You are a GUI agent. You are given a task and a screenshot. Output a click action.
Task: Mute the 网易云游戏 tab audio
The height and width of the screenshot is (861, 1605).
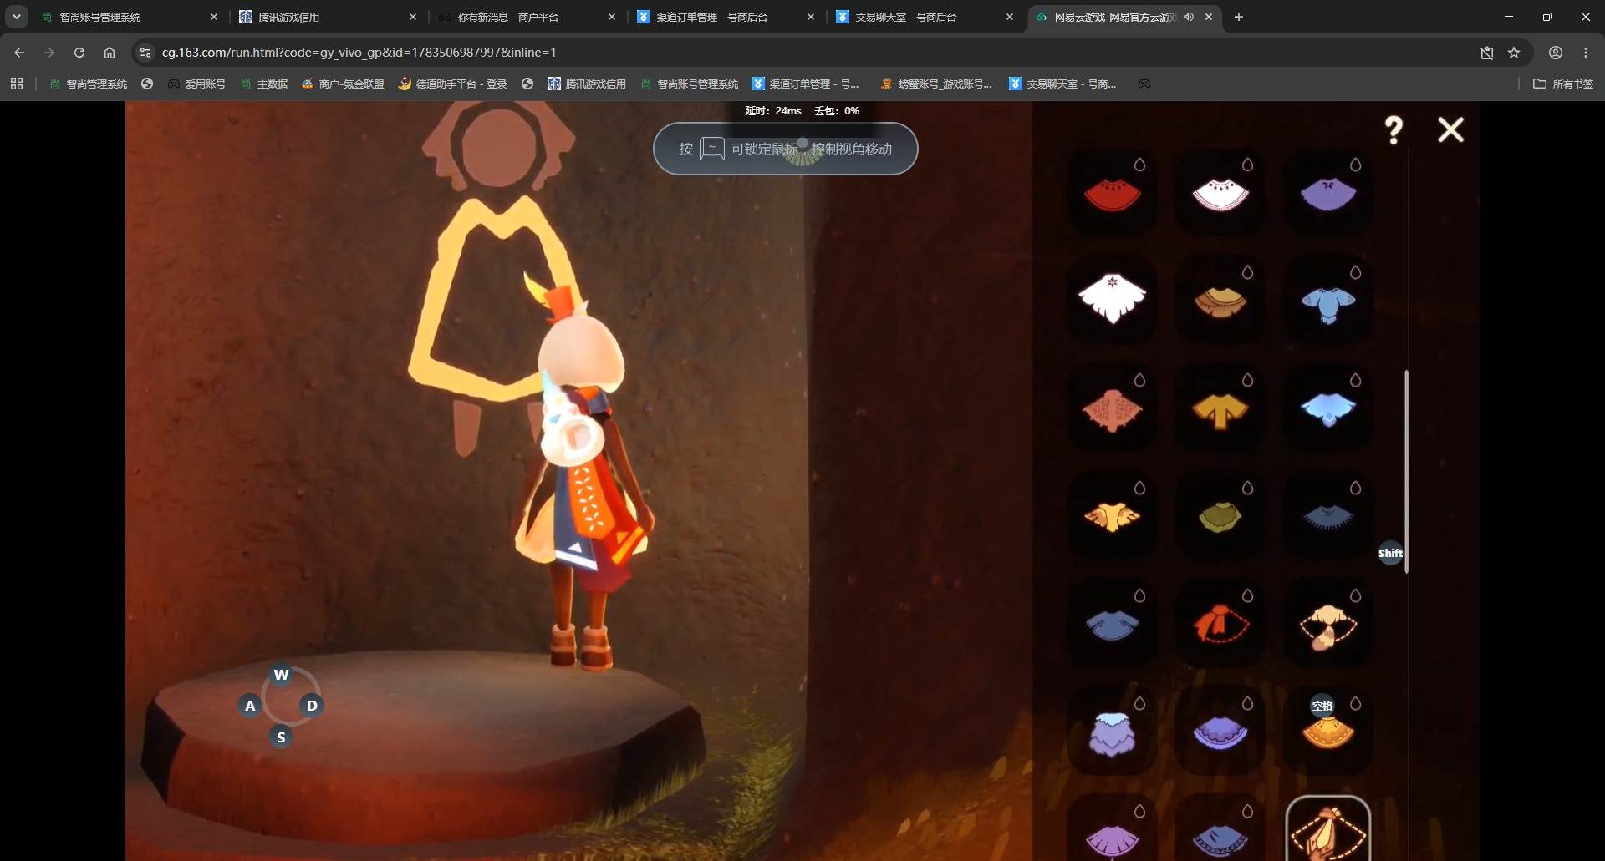1188,17
